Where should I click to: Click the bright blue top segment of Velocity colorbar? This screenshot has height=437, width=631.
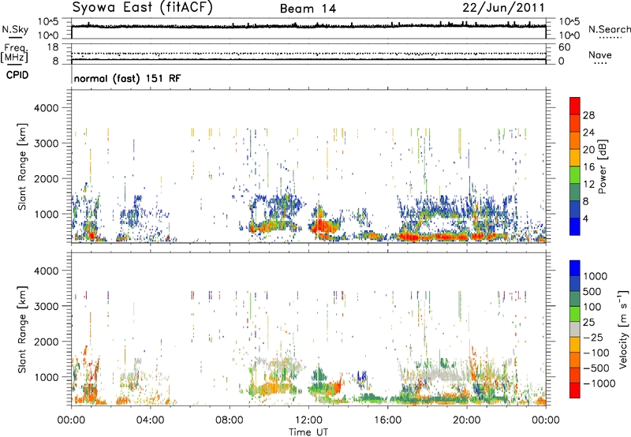coord(575,267)
